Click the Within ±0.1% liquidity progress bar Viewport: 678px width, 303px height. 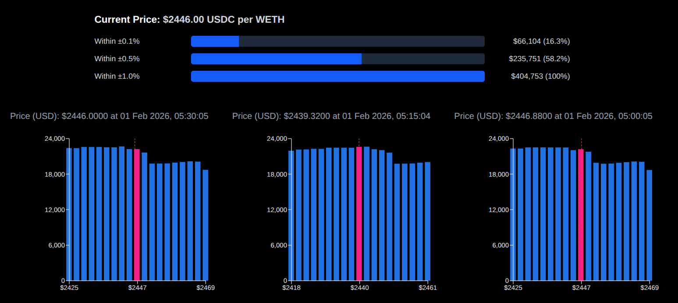(x=337, y=42)
